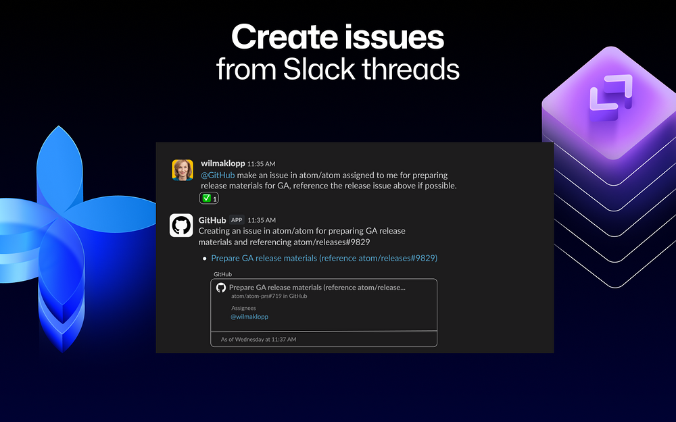Open the Prepare GA release materials link
Image resolution: width=676 pixels, height=422 pixels.
click(324, 258)
